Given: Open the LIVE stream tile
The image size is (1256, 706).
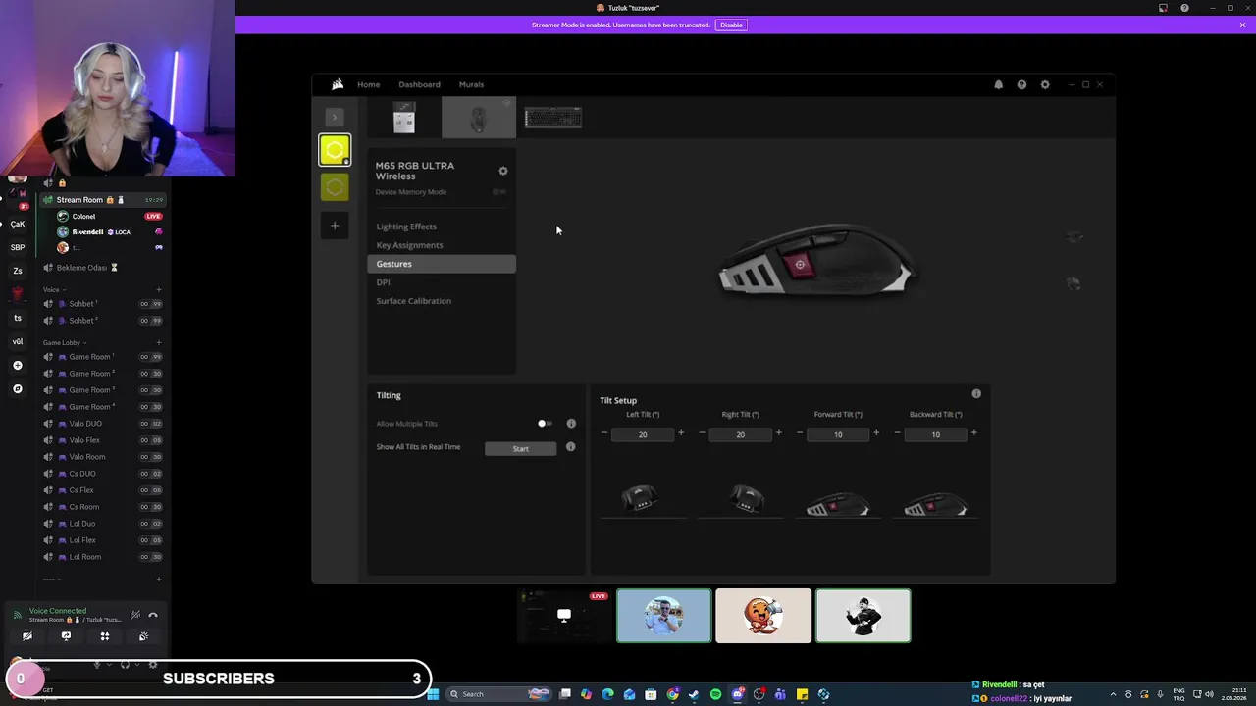Looking at the screenshot, I should click(564, 616).
